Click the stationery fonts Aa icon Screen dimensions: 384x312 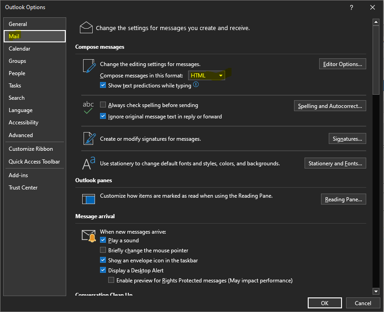pos(89,164)
